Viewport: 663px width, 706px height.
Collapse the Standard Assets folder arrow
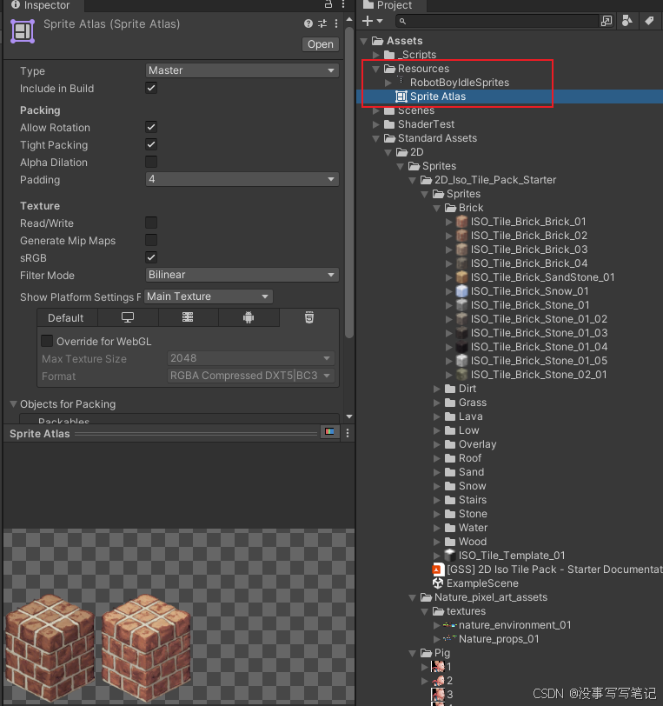tap(376, 139)
